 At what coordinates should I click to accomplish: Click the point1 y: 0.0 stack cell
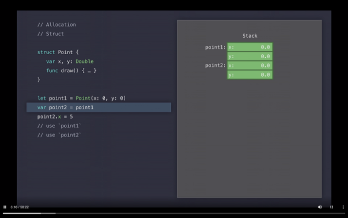pos(250,56)
